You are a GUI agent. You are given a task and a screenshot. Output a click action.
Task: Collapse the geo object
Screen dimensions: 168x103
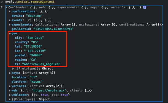(10, 34)
